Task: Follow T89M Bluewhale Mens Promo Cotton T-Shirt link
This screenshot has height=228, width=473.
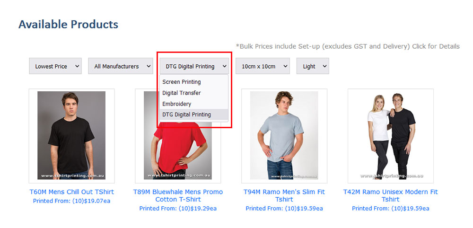Action: [x=178, y=195]
